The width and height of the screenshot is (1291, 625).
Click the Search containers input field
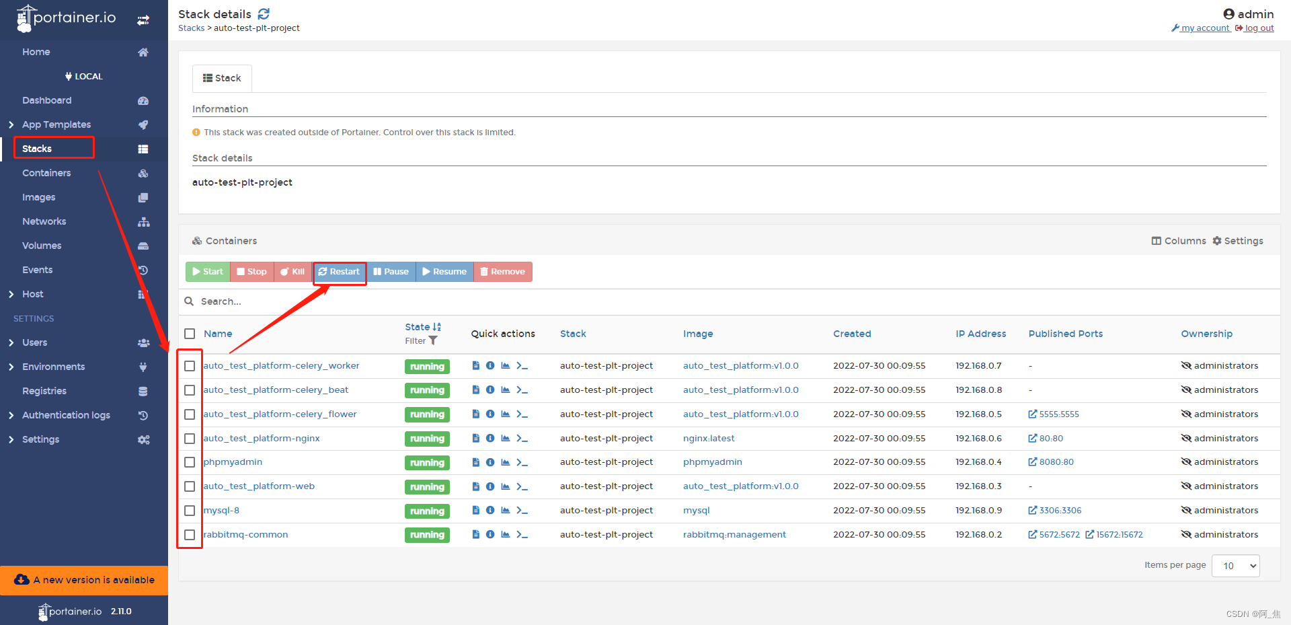click(x=730, y=301)
